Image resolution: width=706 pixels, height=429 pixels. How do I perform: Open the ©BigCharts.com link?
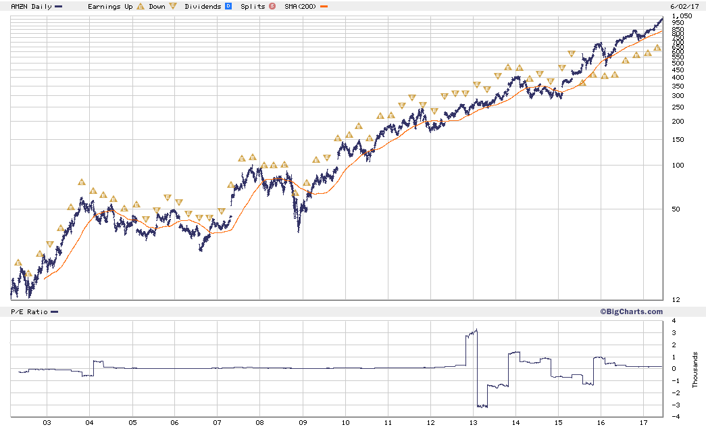[x=631, y=311]
